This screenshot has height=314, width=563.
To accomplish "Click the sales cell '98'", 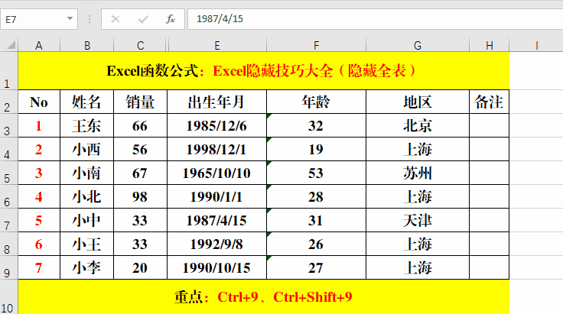I will point(140,196).
